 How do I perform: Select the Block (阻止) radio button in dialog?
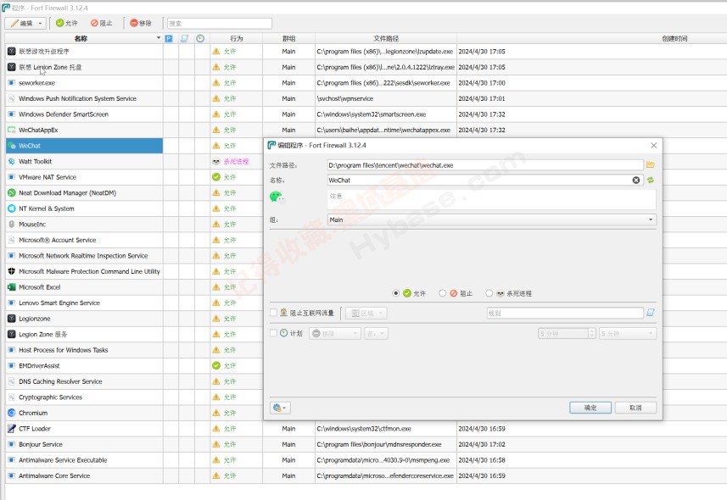[x=442, y=293]
